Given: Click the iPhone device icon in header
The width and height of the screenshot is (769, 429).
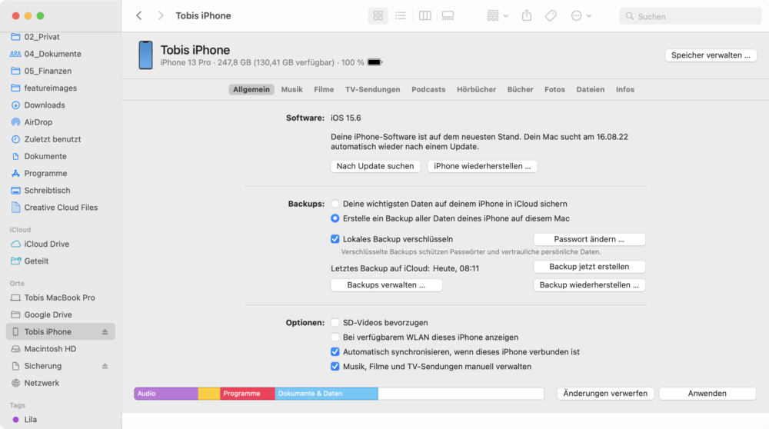Looking at the screenshot, I should click(x=145, y=55).
